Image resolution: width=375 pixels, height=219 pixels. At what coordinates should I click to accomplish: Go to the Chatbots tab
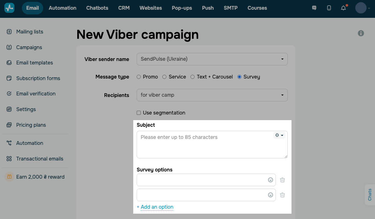coord(97,8)
